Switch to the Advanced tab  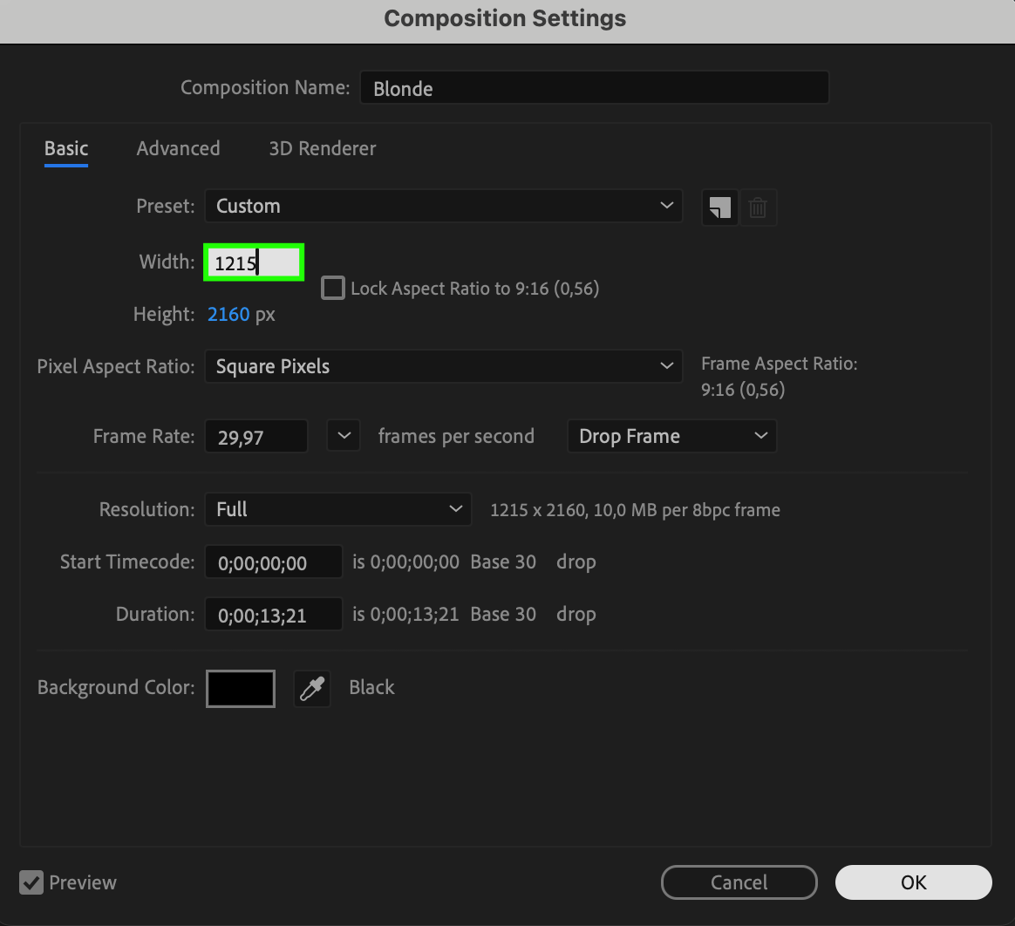[178, 148]
